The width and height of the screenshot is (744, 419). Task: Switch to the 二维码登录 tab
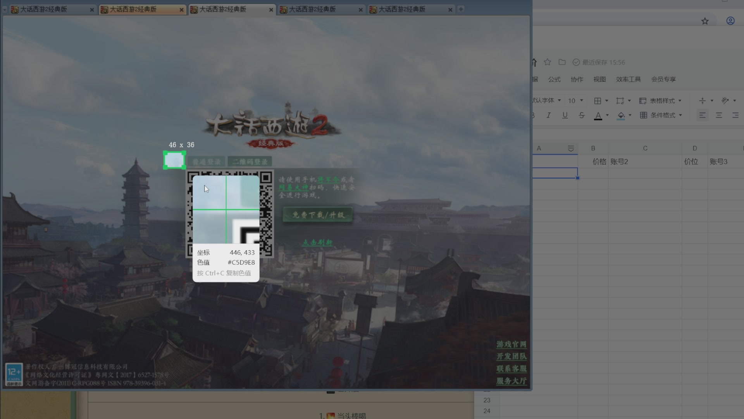250,162
